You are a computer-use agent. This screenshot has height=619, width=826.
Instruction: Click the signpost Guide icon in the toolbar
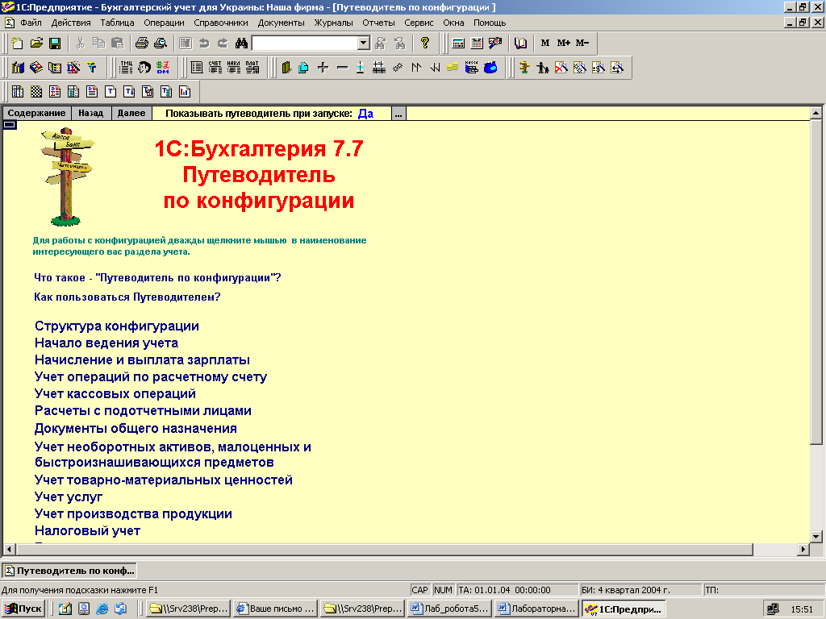[524, 68]
